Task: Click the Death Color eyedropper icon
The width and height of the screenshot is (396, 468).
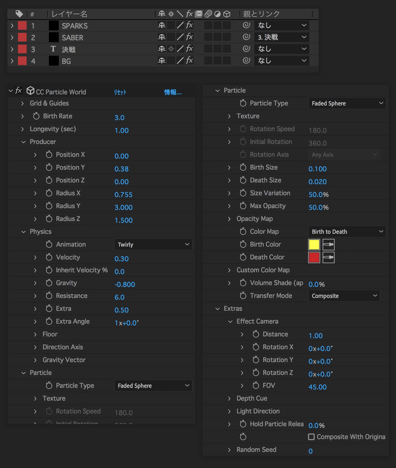Action: tap(328, 258)
